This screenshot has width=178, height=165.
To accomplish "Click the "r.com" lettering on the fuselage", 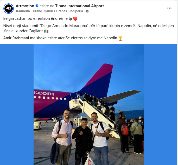I will 44,93.
